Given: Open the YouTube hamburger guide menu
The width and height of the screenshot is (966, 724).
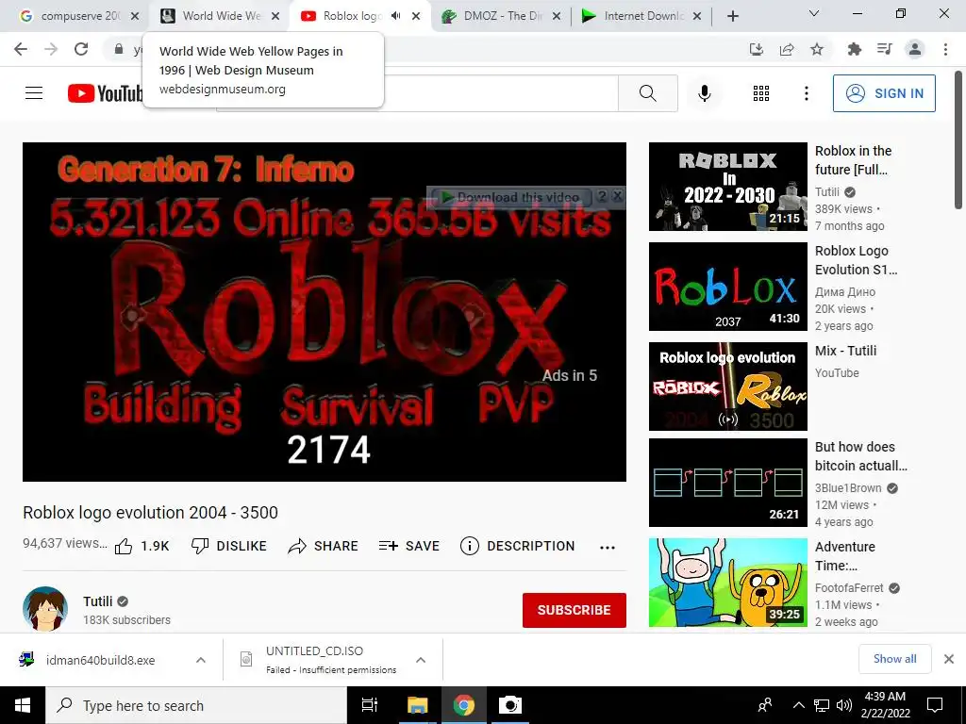Looking at the screenshot, I should click(x=34, y=93).
